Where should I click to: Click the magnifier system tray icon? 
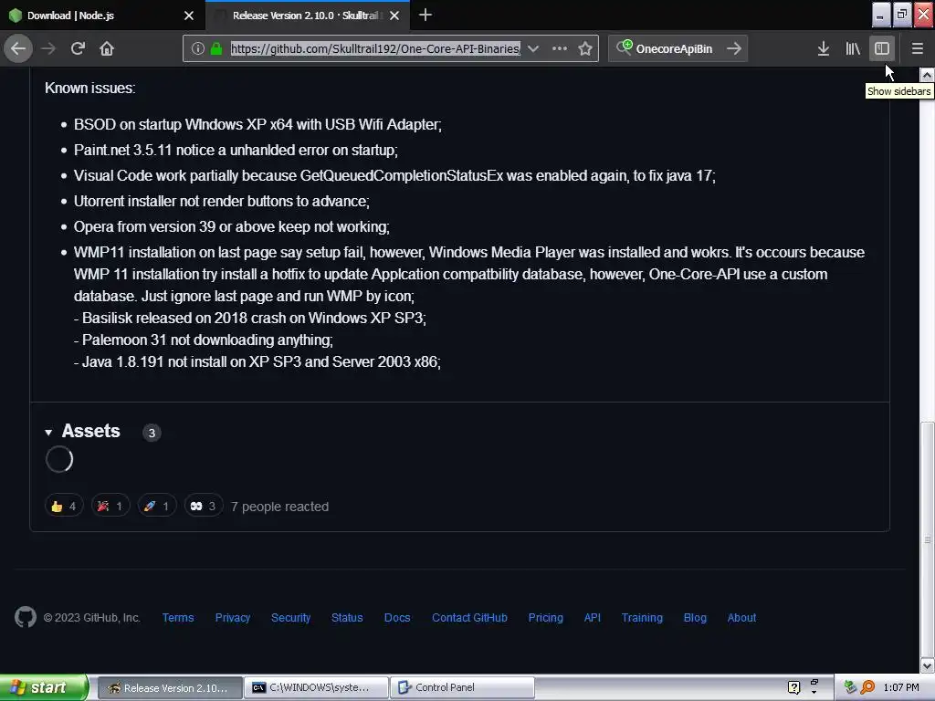[x=868, y=687]
